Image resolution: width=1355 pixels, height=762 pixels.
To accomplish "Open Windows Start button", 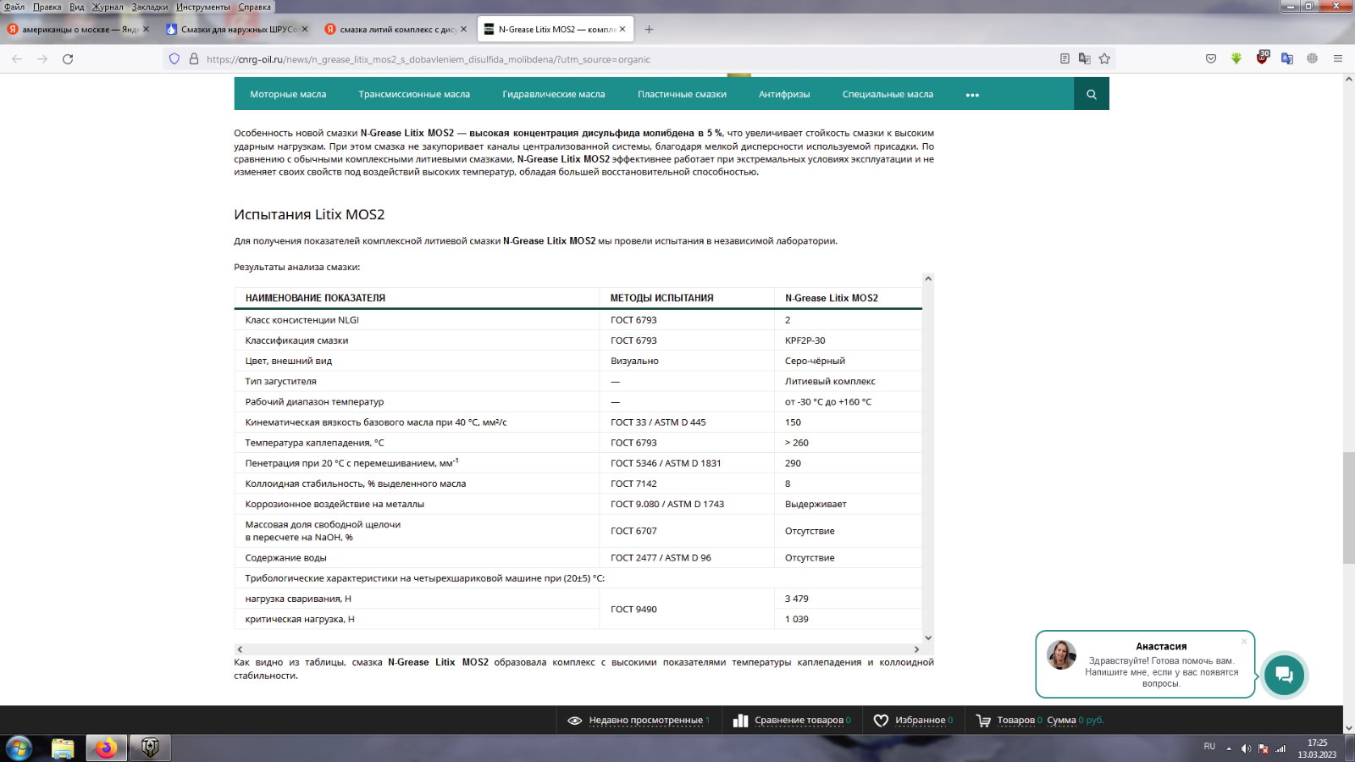I will click(x=19, y=748).
